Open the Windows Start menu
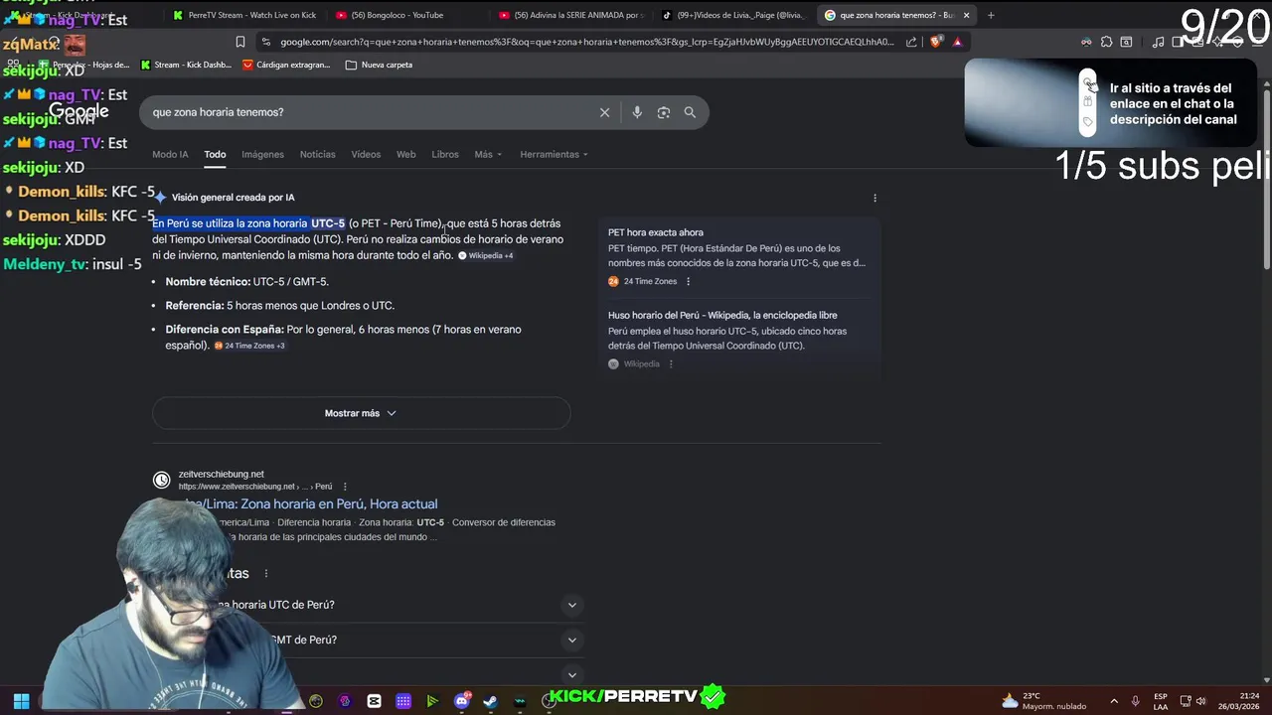1272x715 pixels. (21, 701)
